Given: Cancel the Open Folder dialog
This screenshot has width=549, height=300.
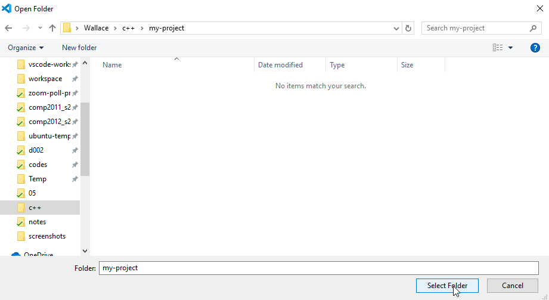Looking at the screenshot, I should click(x=512, y=286).
